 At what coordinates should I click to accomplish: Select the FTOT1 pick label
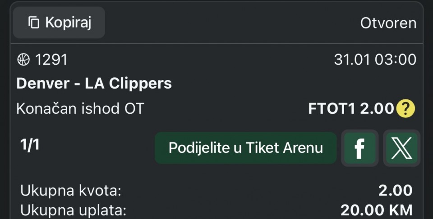pyautogui.click(x=332, y=109)
